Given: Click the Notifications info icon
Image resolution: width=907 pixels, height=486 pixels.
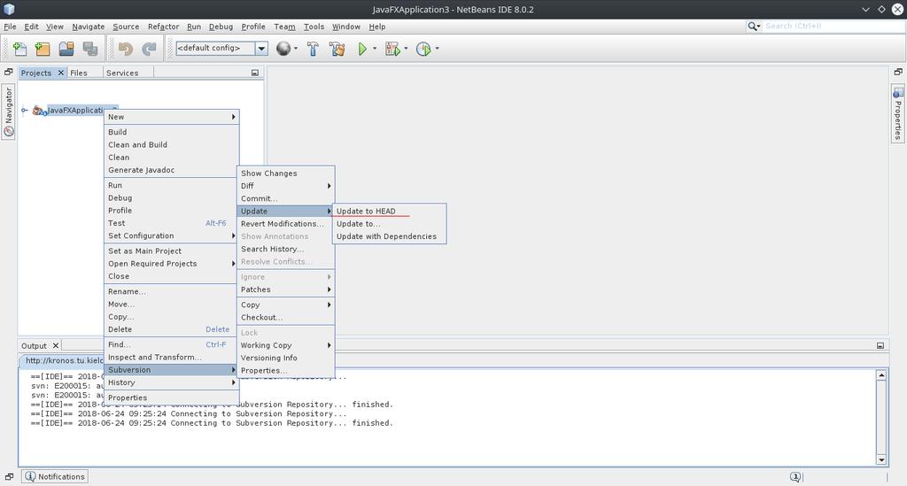Looking at the screenshot, I should coord(30,477).
